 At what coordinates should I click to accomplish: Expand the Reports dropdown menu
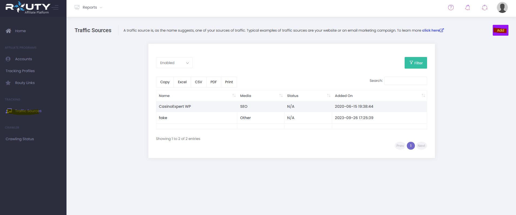click(x=88, y=7)
